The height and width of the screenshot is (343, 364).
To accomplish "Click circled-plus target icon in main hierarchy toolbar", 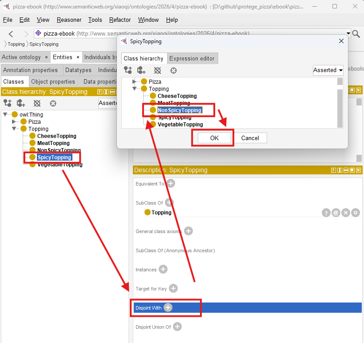I will tap(53, 103).
